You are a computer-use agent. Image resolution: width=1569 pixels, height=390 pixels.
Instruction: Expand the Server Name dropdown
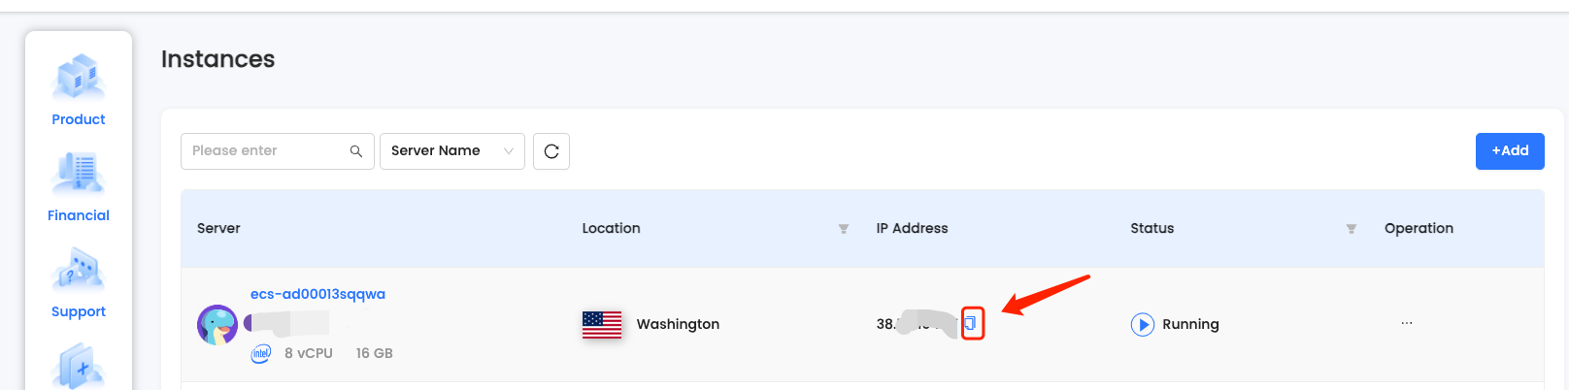(451, 151)
